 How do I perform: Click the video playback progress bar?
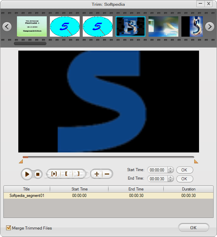(108, 157)
